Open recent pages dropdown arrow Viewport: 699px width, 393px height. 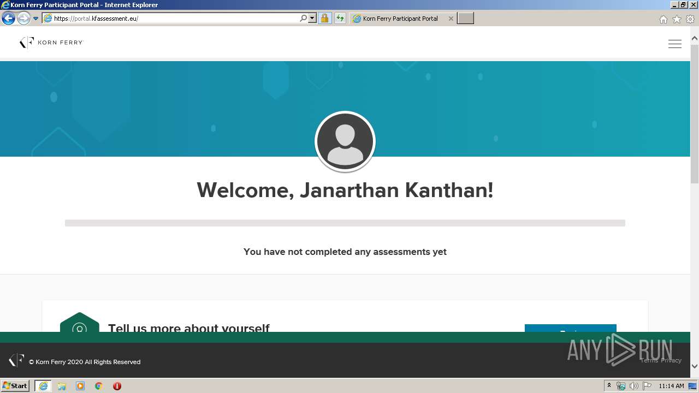pyautogui.click(x=36, y=19)
